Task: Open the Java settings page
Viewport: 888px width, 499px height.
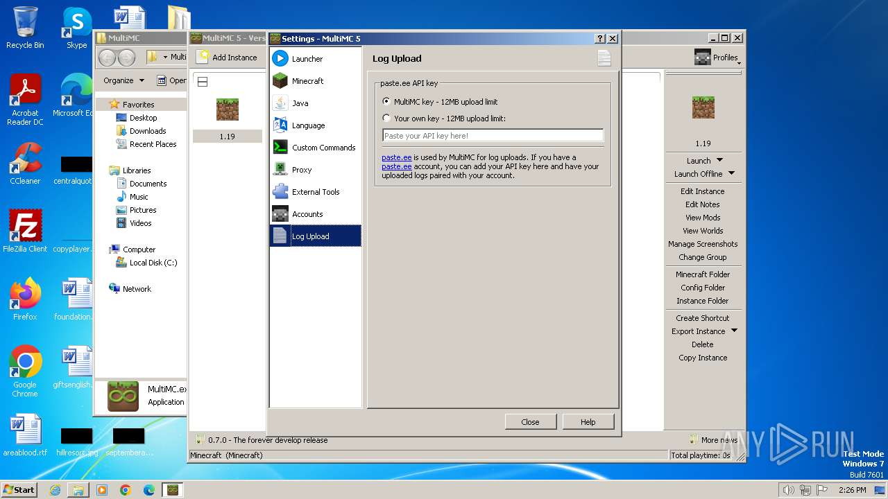Action: pyautogui.click(x=316, y=103)
